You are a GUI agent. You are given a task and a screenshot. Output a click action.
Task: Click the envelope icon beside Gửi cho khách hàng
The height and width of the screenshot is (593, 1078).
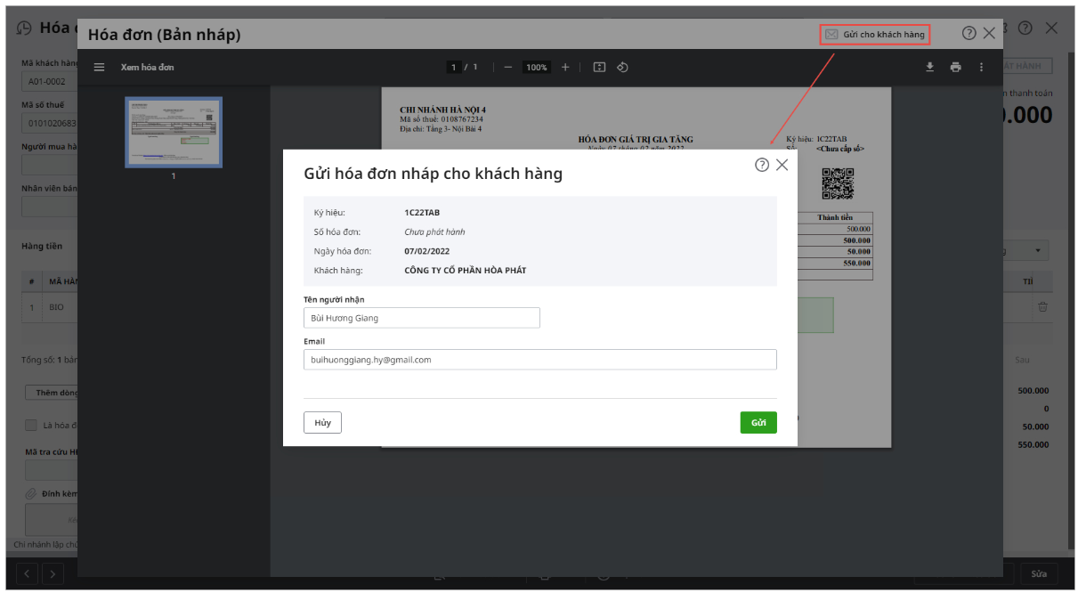(x=831, y=35)
